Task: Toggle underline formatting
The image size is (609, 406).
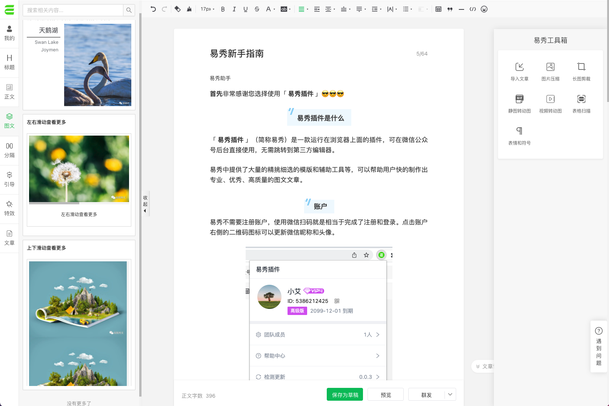Action: 246,9
